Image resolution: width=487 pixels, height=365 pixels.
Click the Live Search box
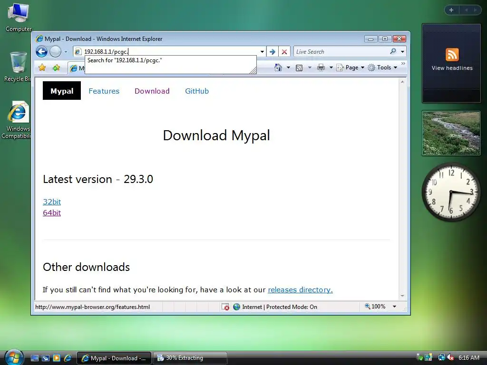coord(341,51)
